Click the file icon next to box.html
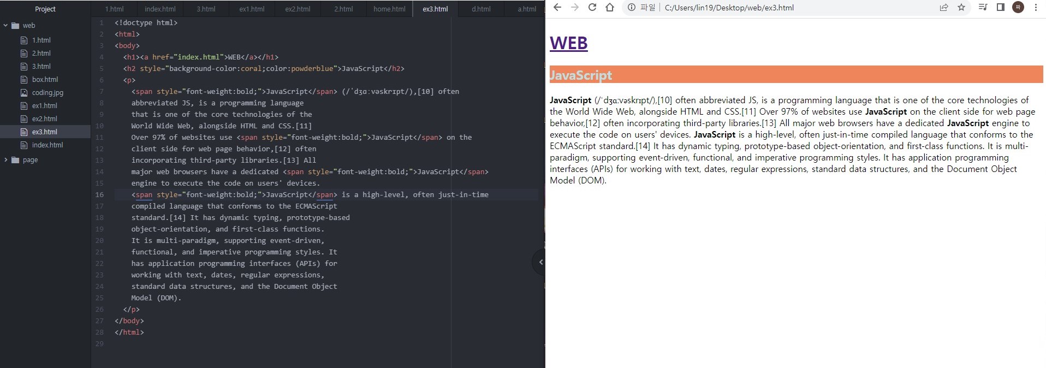Image resolution: width=1046 pixels, height=368 pixels. (x=23, y=80)
